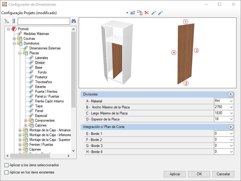Click the Aplicar button
The image size is (241, 181).
click(175, 174)
